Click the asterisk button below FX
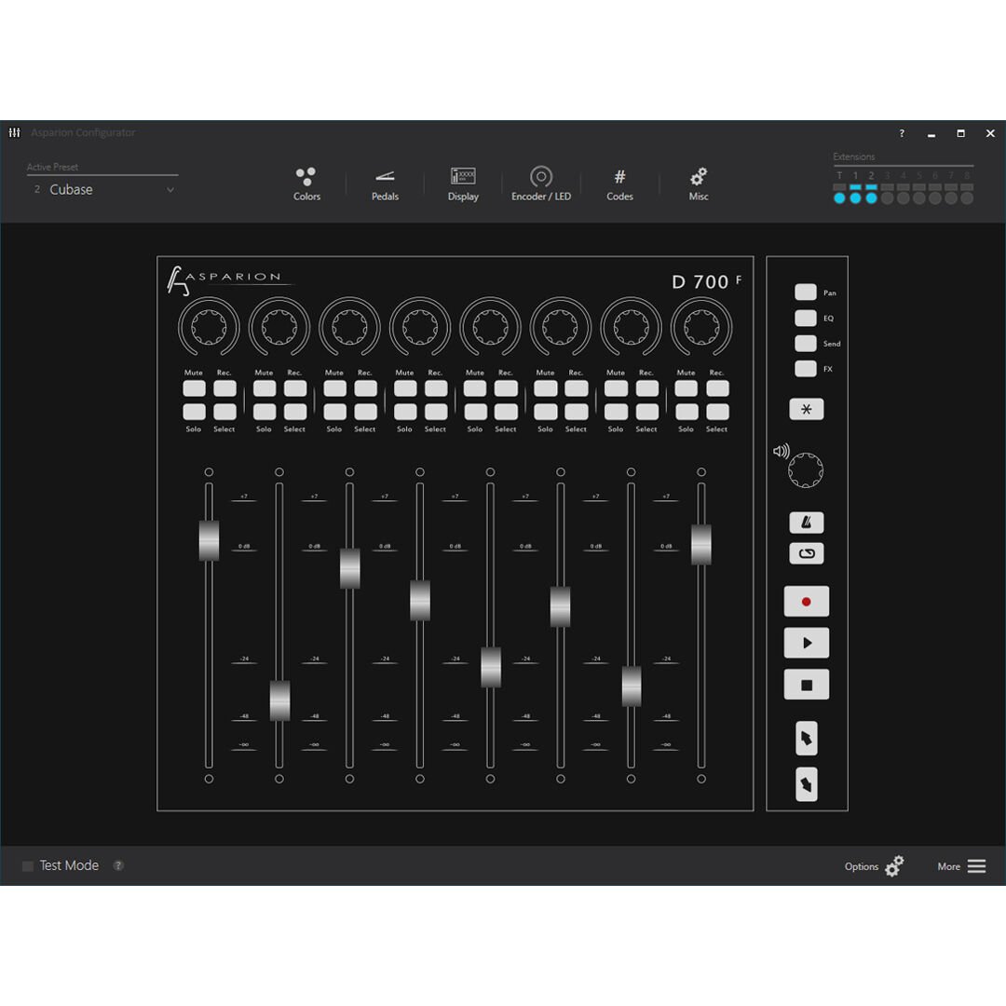Viewport: 1006px width, 1006px height. tap(806, 409)
